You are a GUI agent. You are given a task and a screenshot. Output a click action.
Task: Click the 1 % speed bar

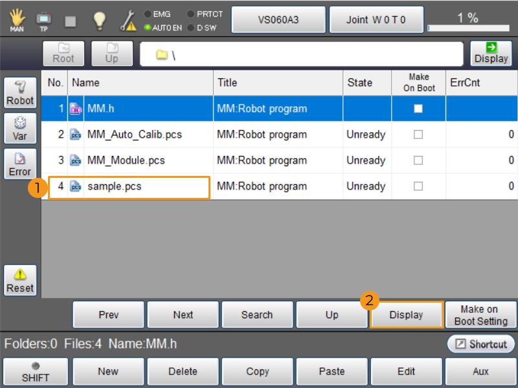point(468,28)
